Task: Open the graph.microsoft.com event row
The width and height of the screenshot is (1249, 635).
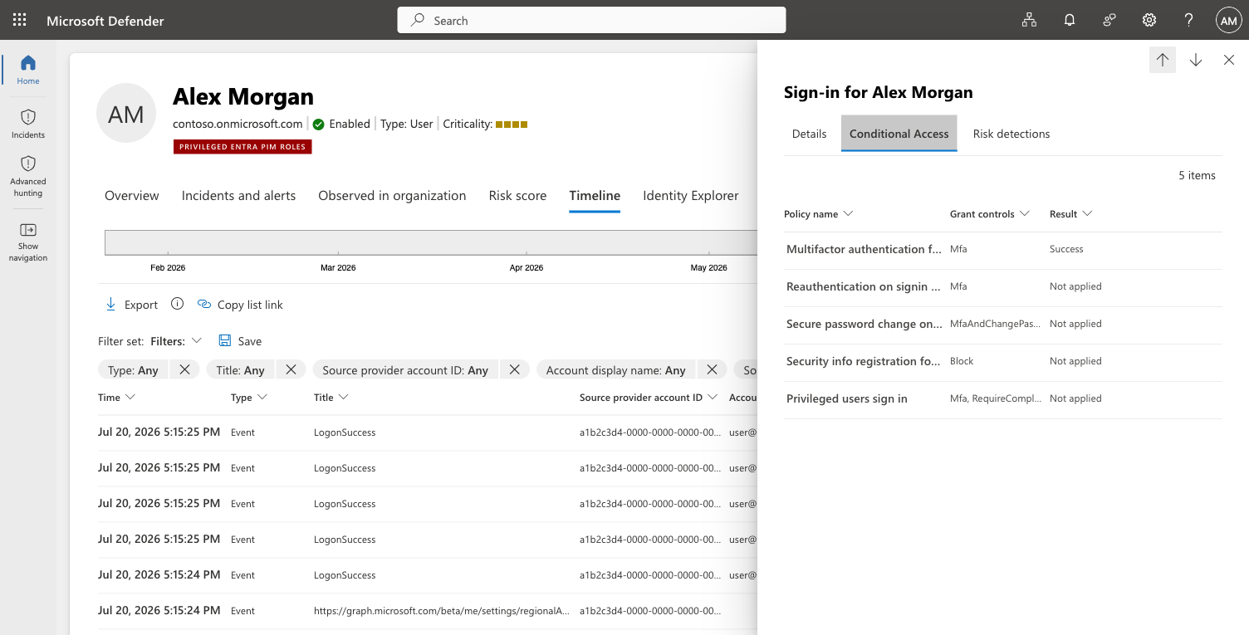Action: (428, 611)
